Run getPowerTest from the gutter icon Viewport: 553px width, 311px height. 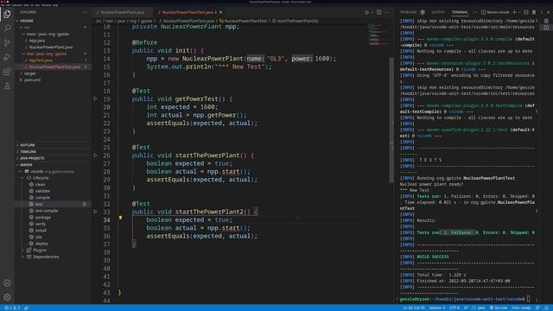tap(95, 99)
